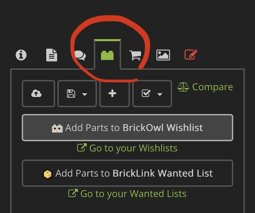Click the checkmark box icon
Image resolution: width=255 pixels, height=213 pixels.
click(x=146, y=93)
